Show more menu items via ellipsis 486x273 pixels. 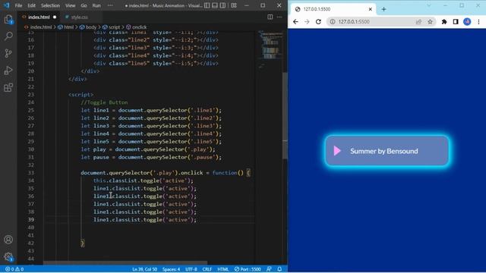point(110,5)
